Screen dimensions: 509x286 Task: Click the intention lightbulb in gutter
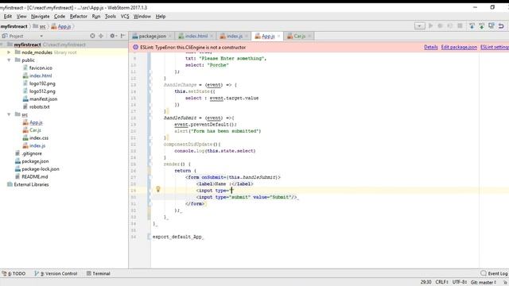click(158, 189)
